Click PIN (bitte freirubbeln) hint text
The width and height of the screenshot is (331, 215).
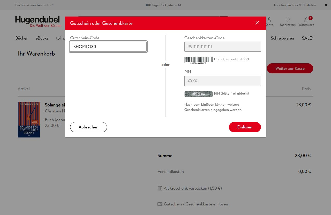point(231,94)
